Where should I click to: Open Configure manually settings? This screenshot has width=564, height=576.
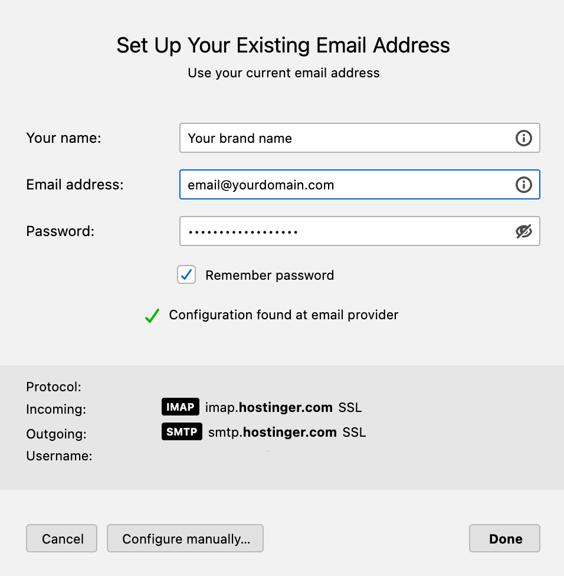pos(185,538)
